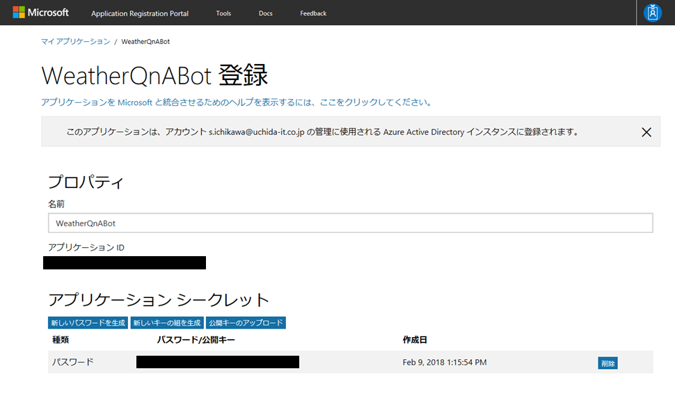Click 新しいパスワードを生成 button
The height and width of the screenshot is (394, 675).
88,323
